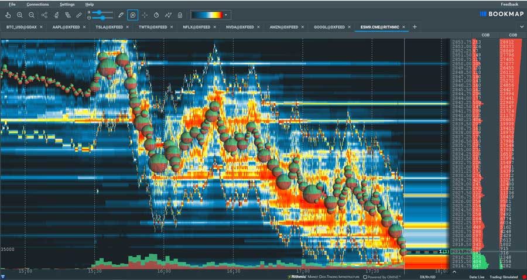Adjust the upper brightness slider
This screenshot has width=527, height=280.
point(100,12)
